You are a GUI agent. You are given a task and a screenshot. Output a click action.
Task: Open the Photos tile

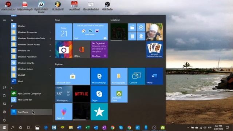coord(154,32)
